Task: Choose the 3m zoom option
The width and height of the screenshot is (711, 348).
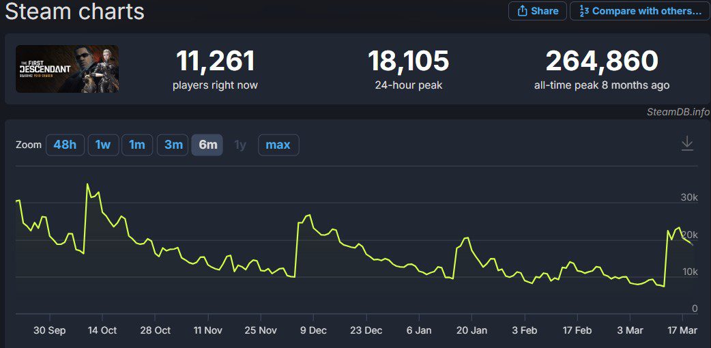Action: [x=173, y=145]
